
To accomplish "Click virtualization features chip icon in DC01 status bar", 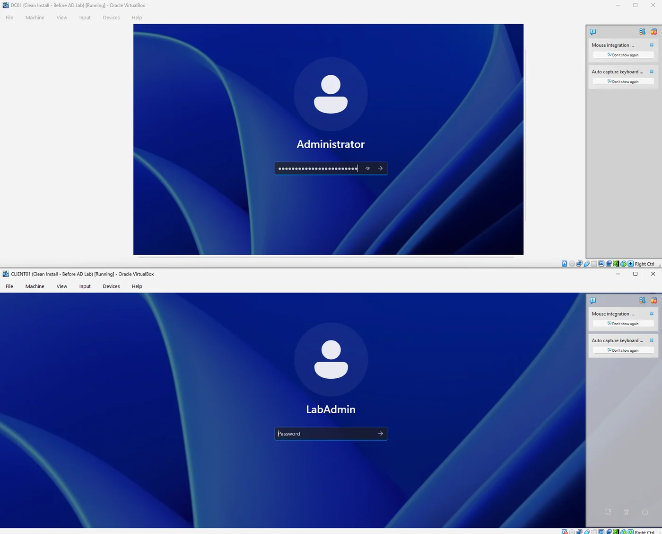I will 616,264.
